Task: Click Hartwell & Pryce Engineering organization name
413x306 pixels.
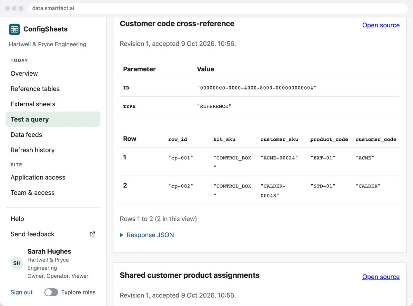Action: (47, 44)
